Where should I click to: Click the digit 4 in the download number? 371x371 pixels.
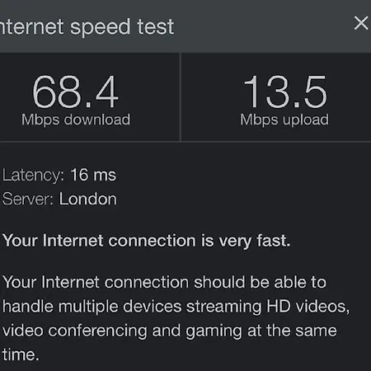point(107,92)
